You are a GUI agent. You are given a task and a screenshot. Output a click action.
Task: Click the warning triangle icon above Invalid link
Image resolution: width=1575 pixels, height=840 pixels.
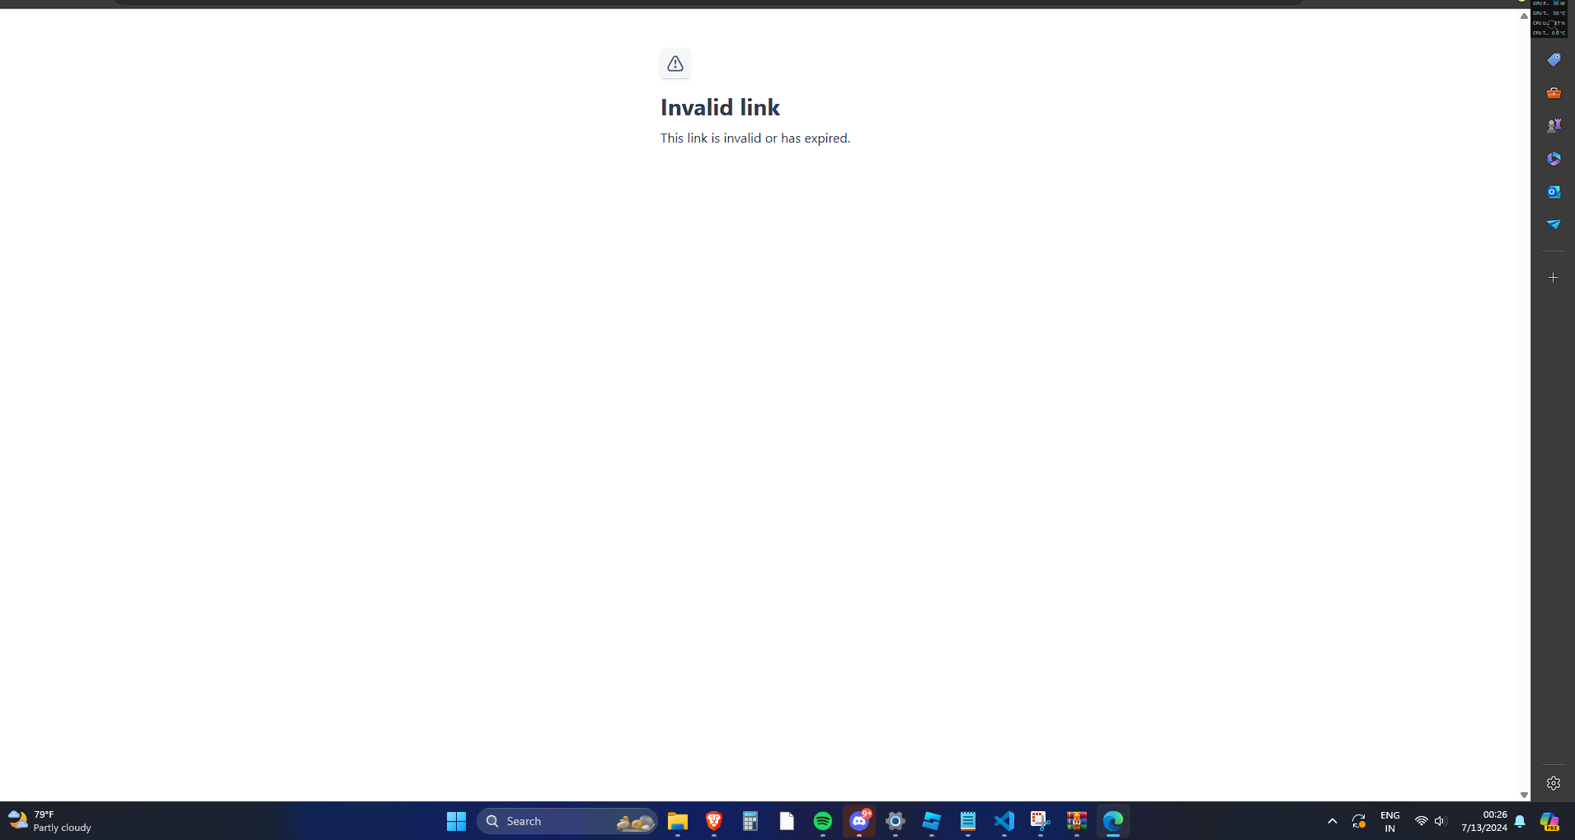[675, 63]
